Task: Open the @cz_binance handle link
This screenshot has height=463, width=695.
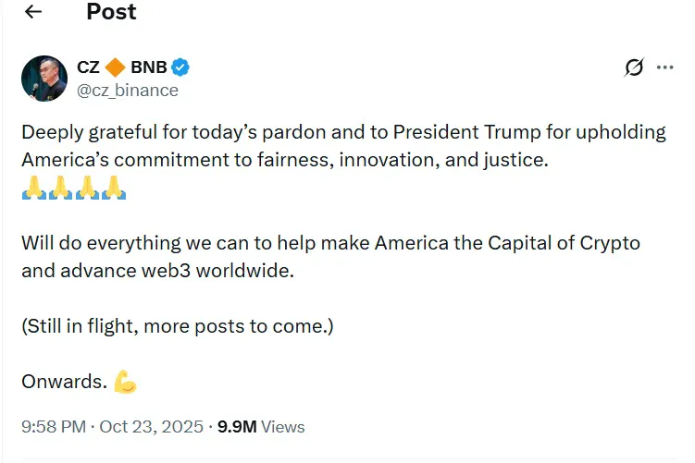Action: point(127,90)
